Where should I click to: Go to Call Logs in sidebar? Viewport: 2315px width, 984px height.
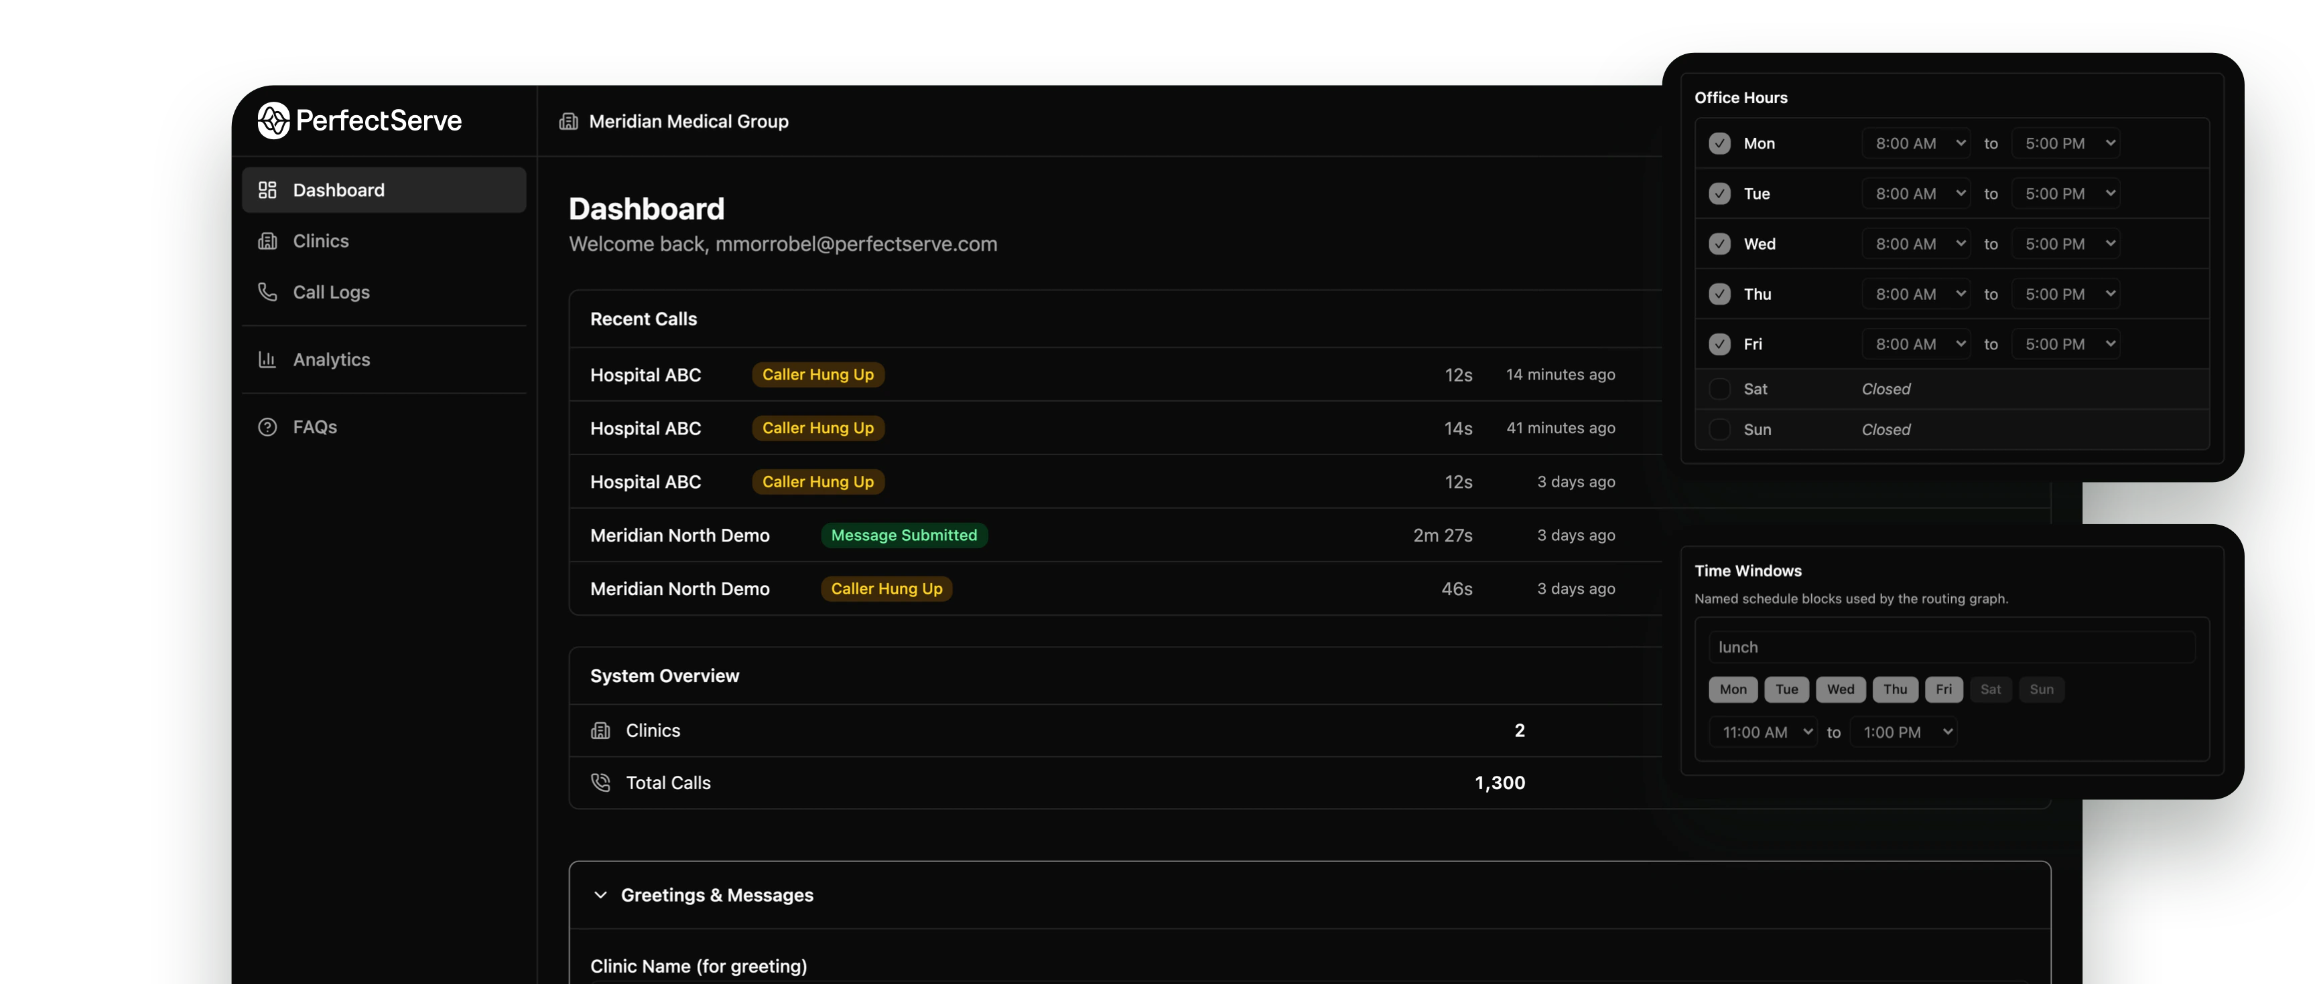tap(384, 292)
